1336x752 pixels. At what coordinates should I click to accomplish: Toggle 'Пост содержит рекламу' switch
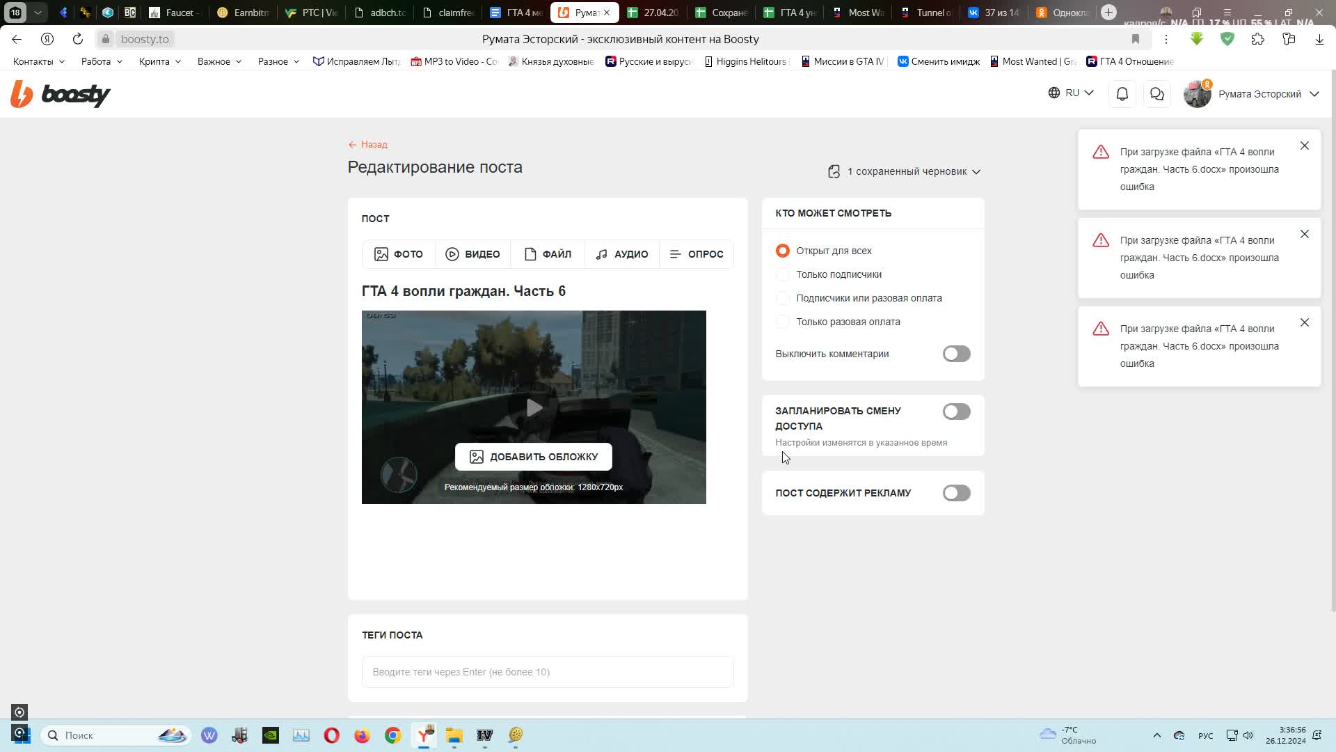click(x=956, y=493)
